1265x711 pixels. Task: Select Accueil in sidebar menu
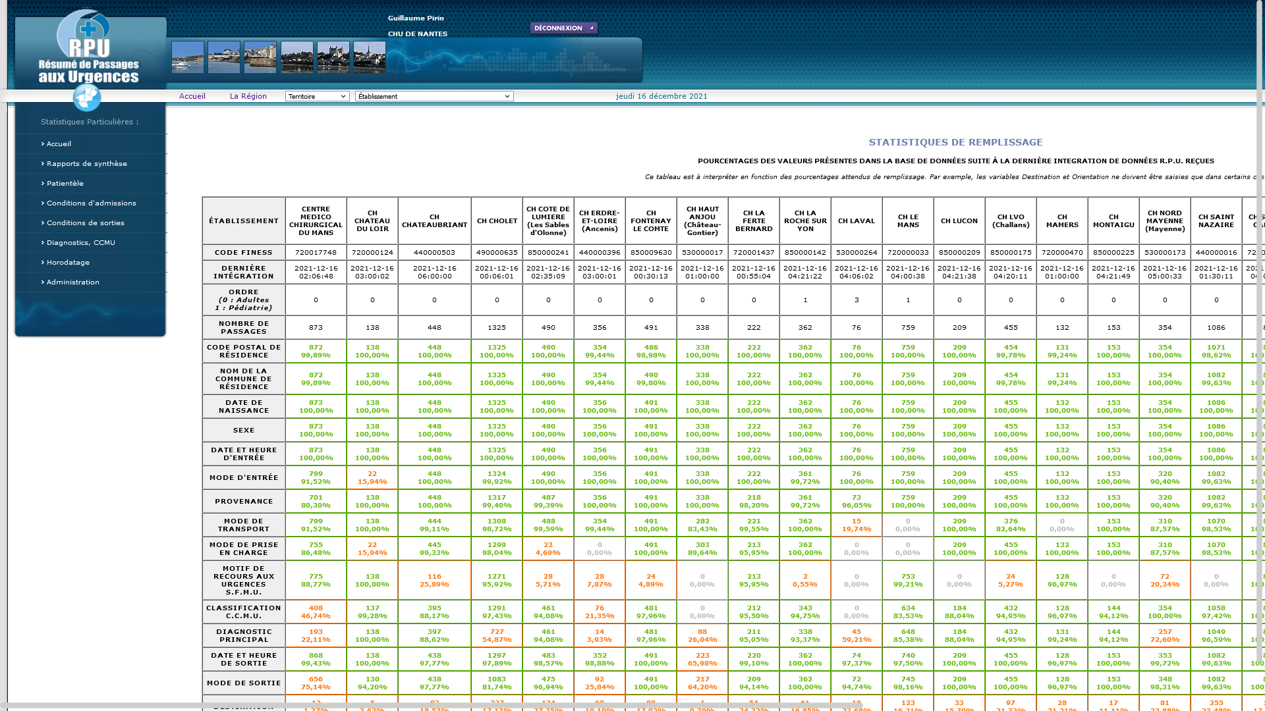click(59, 144)
